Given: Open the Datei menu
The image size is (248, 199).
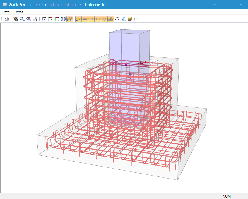Looking at the screenshot, I should pyautogui.click(x=6, y=12).
